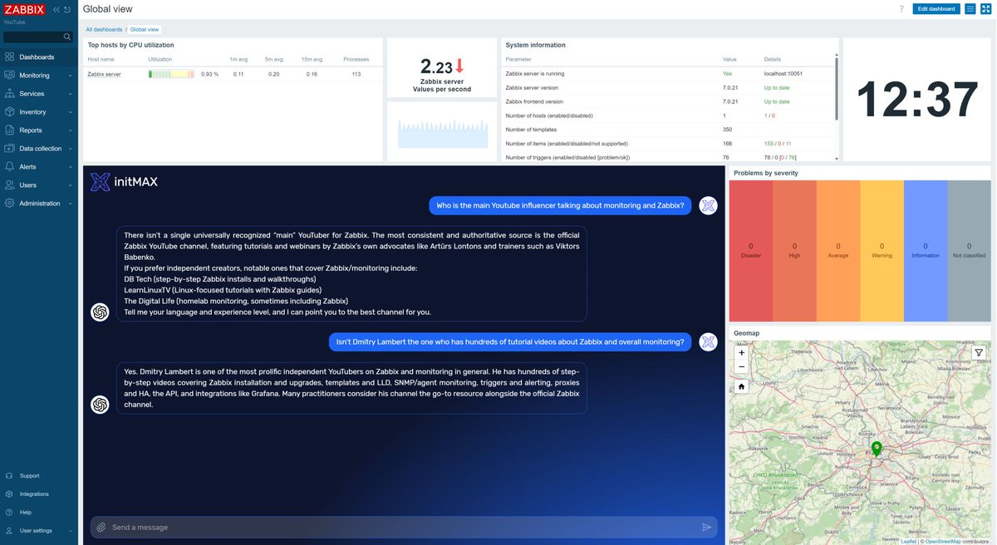Screen dimensions: 997x545
Task: Click the hide-sidebar icon beside the double chevron
Action: 67,10
